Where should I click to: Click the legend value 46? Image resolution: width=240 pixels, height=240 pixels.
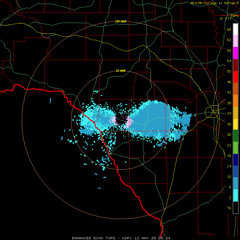(x=229, y=82)
